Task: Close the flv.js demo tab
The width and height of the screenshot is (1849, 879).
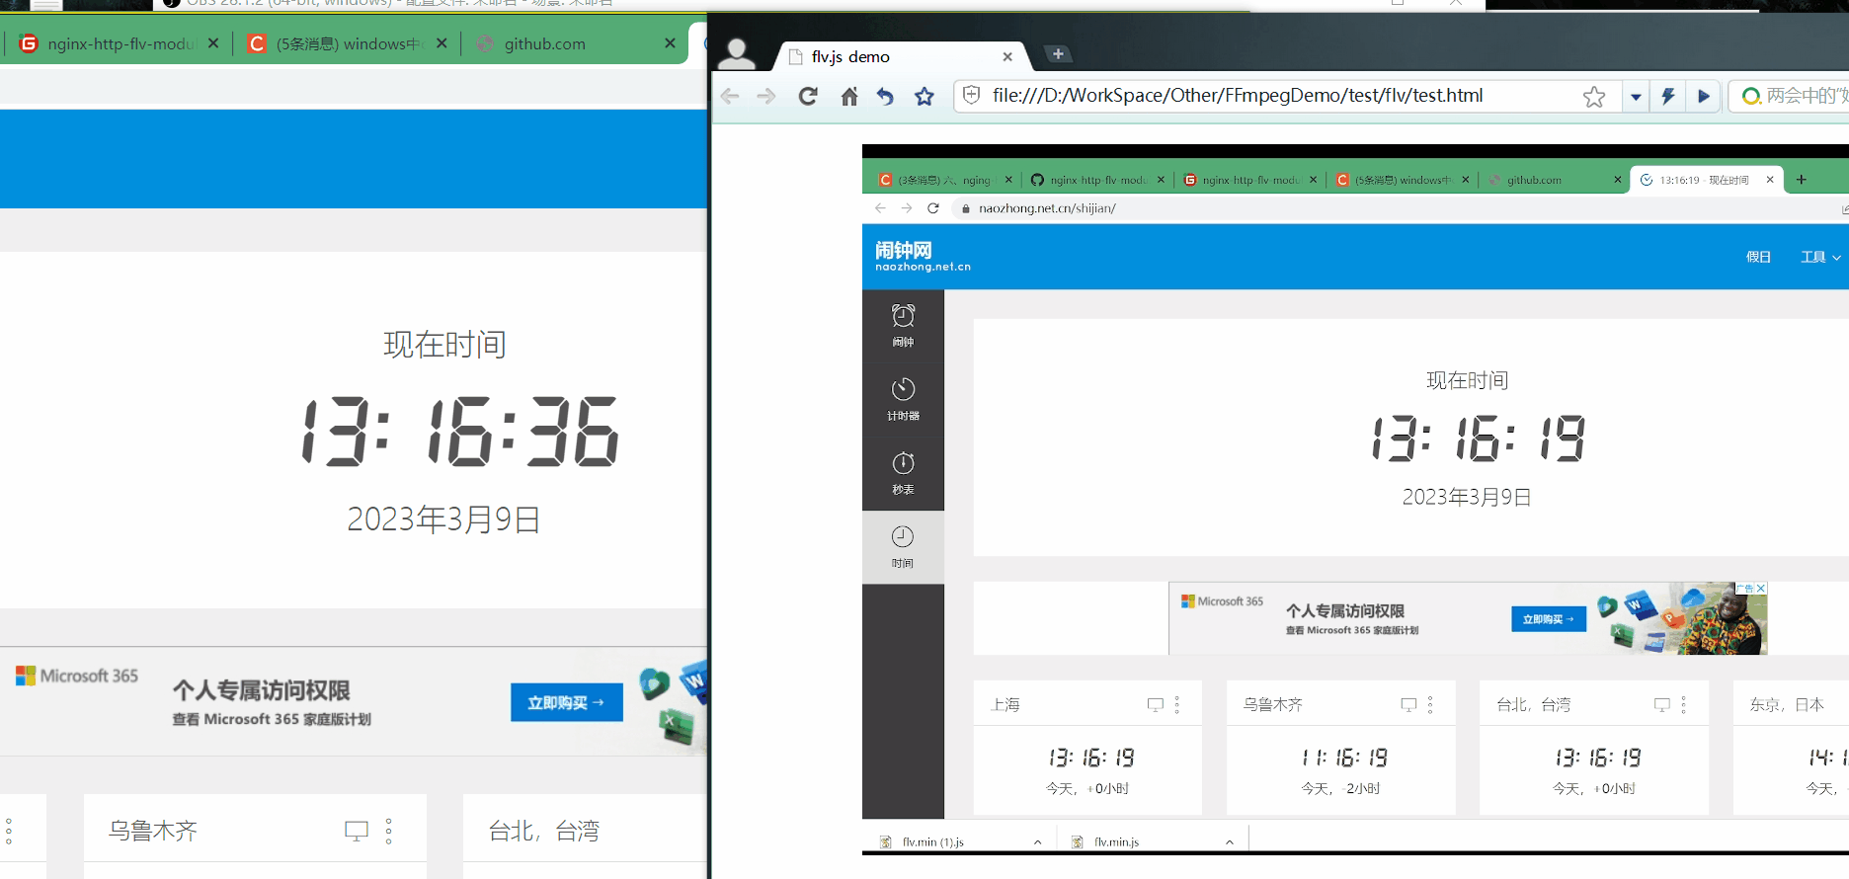Action: pos(1007,56)
